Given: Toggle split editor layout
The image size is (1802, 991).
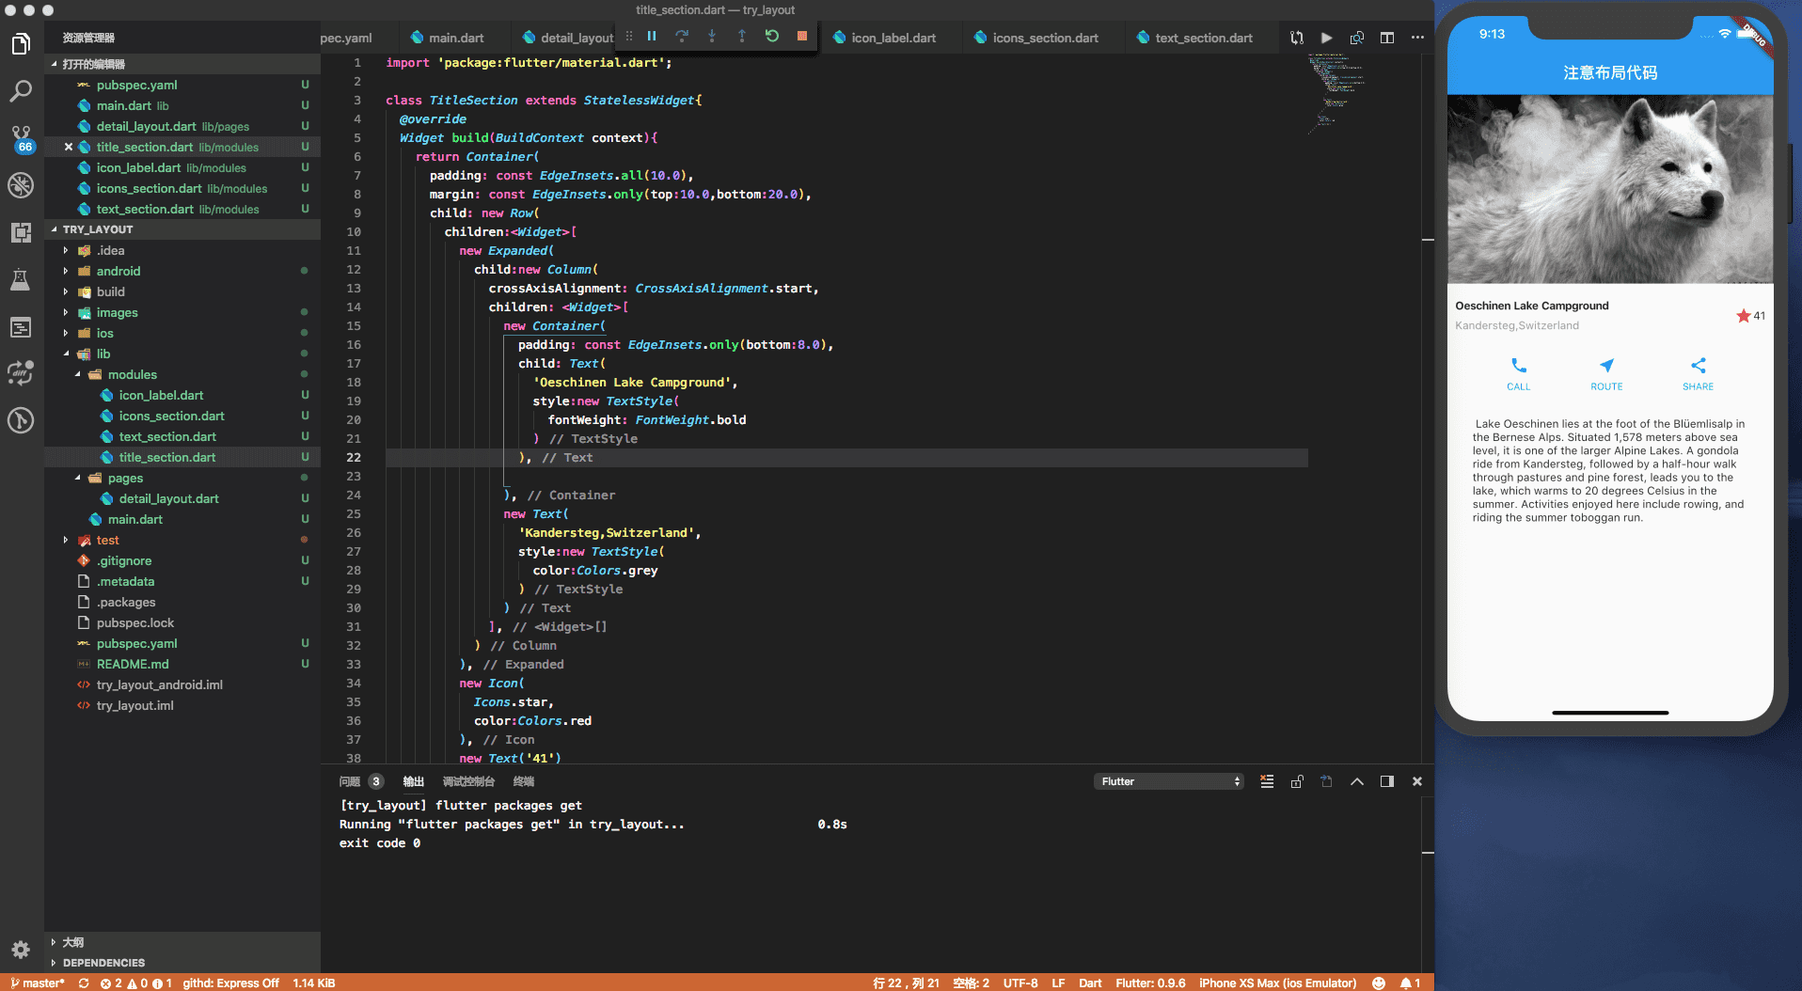Looking at the screenshot, I should [x=1387, y=38].
